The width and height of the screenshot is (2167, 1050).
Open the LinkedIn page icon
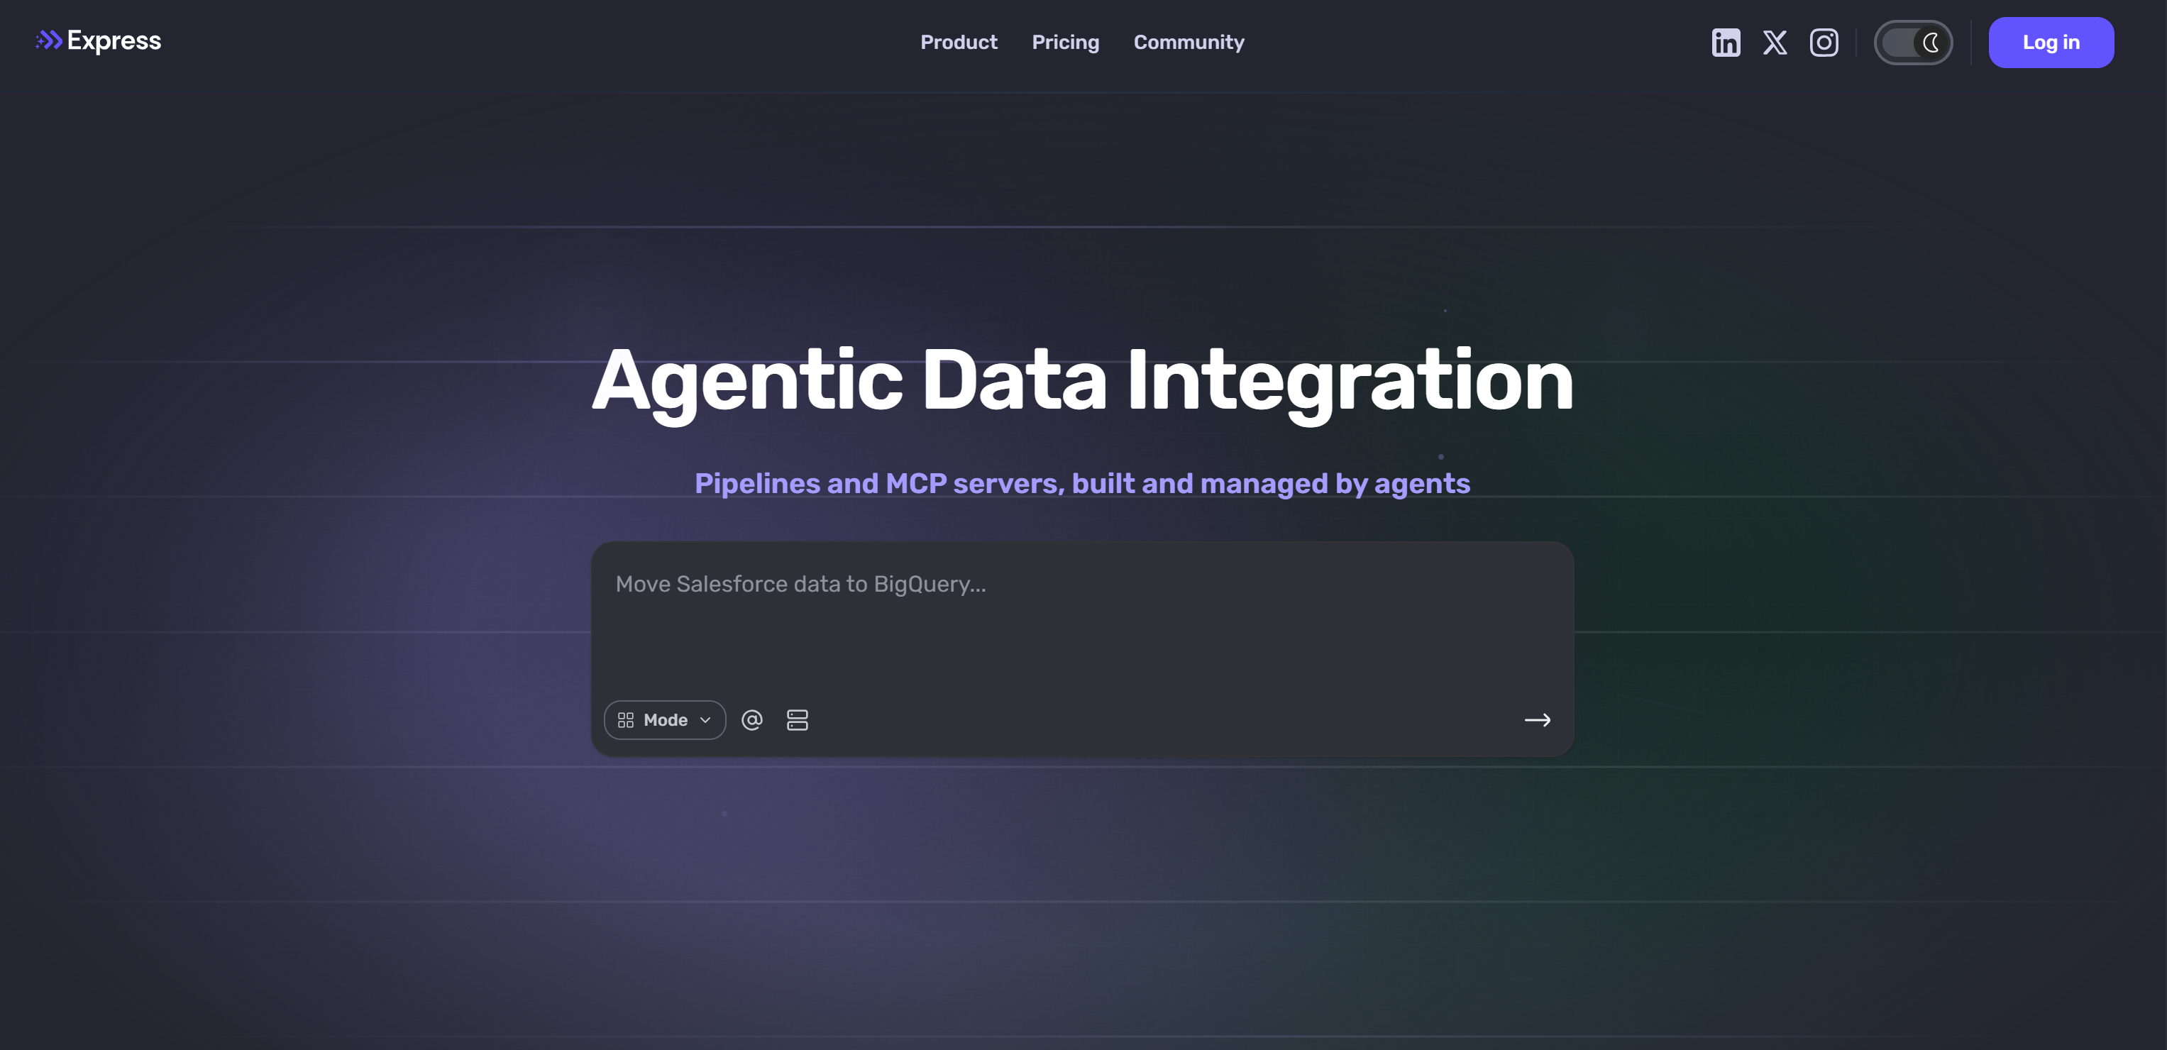point(1726,42)
